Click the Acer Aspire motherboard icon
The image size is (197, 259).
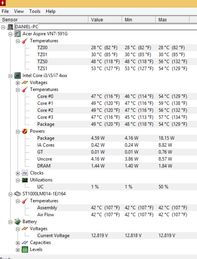coord(18,34)
